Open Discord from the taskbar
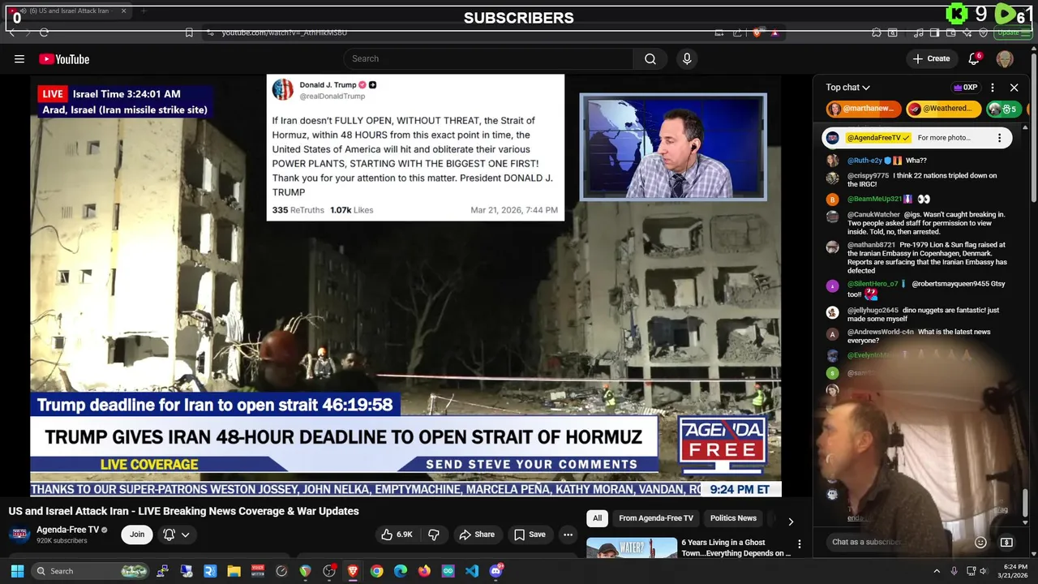Viewport: 1038px width, 584px height. 495,571
